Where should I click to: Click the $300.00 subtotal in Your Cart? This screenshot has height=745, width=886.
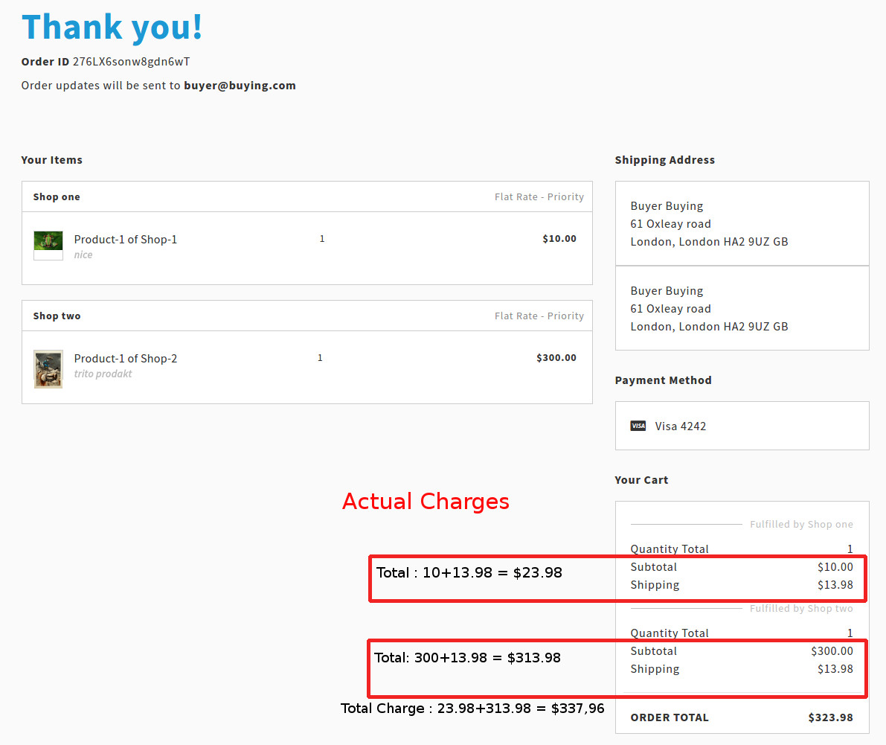(832, 651)
